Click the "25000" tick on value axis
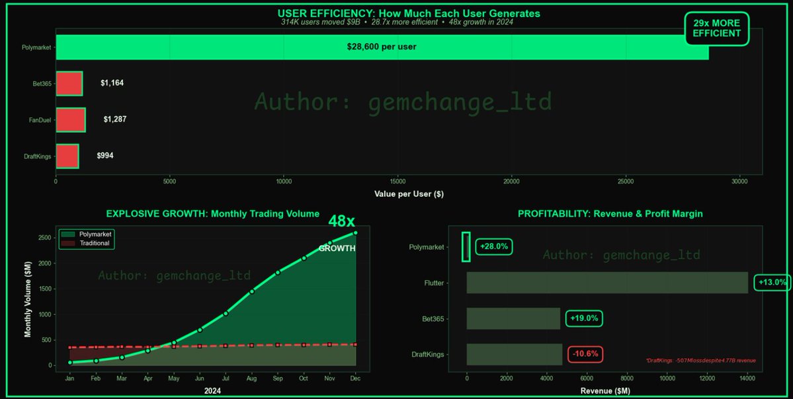This screenshot has height=399, width=793. click(626, 182)
